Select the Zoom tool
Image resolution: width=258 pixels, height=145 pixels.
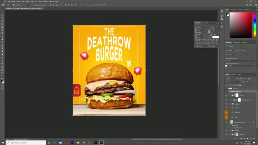click(x=2, y=73)
